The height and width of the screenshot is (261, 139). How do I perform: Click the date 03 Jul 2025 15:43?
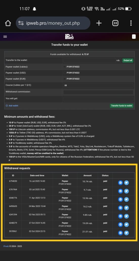(37, 189)
